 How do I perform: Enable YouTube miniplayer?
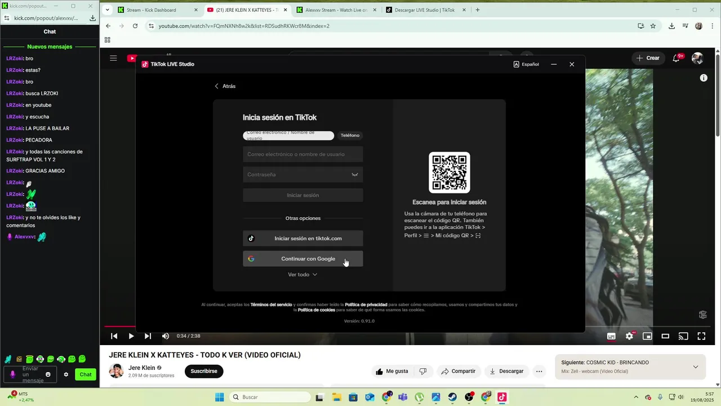pyautogui.click(x=647, y=336)
